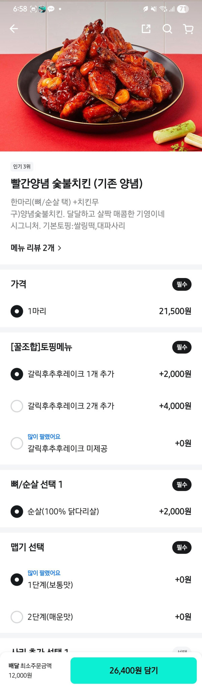Tap the chicken dish photo
This screenshot has height=689, width=202.
(x=101, y=84)
